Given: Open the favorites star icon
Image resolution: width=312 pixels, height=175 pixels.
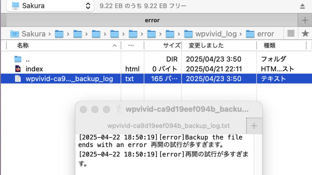Looking at the screenshot, I should click(x=305, y=34).
